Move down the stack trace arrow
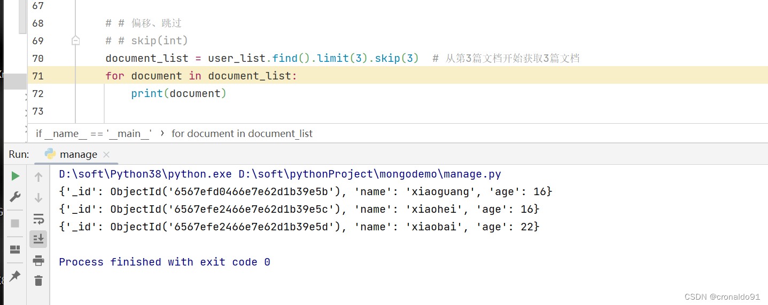Viewport: 768px width, 305px height. point(38,198)
